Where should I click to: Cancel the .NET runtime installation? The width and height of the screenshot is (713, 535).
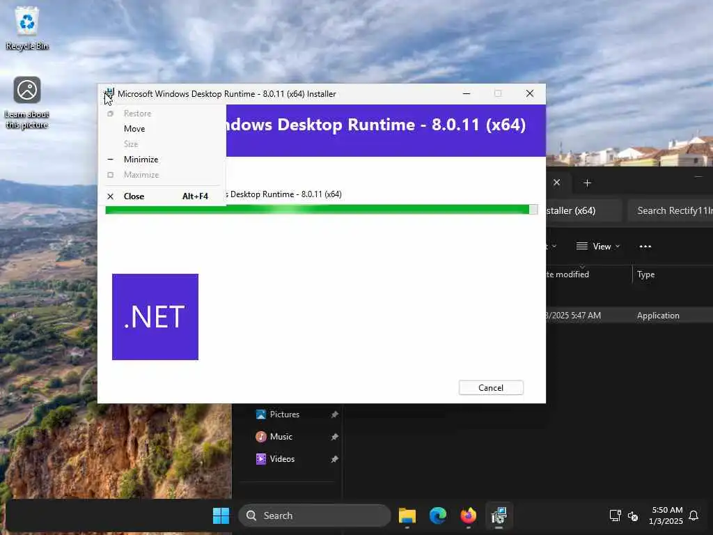pos(491,387)
